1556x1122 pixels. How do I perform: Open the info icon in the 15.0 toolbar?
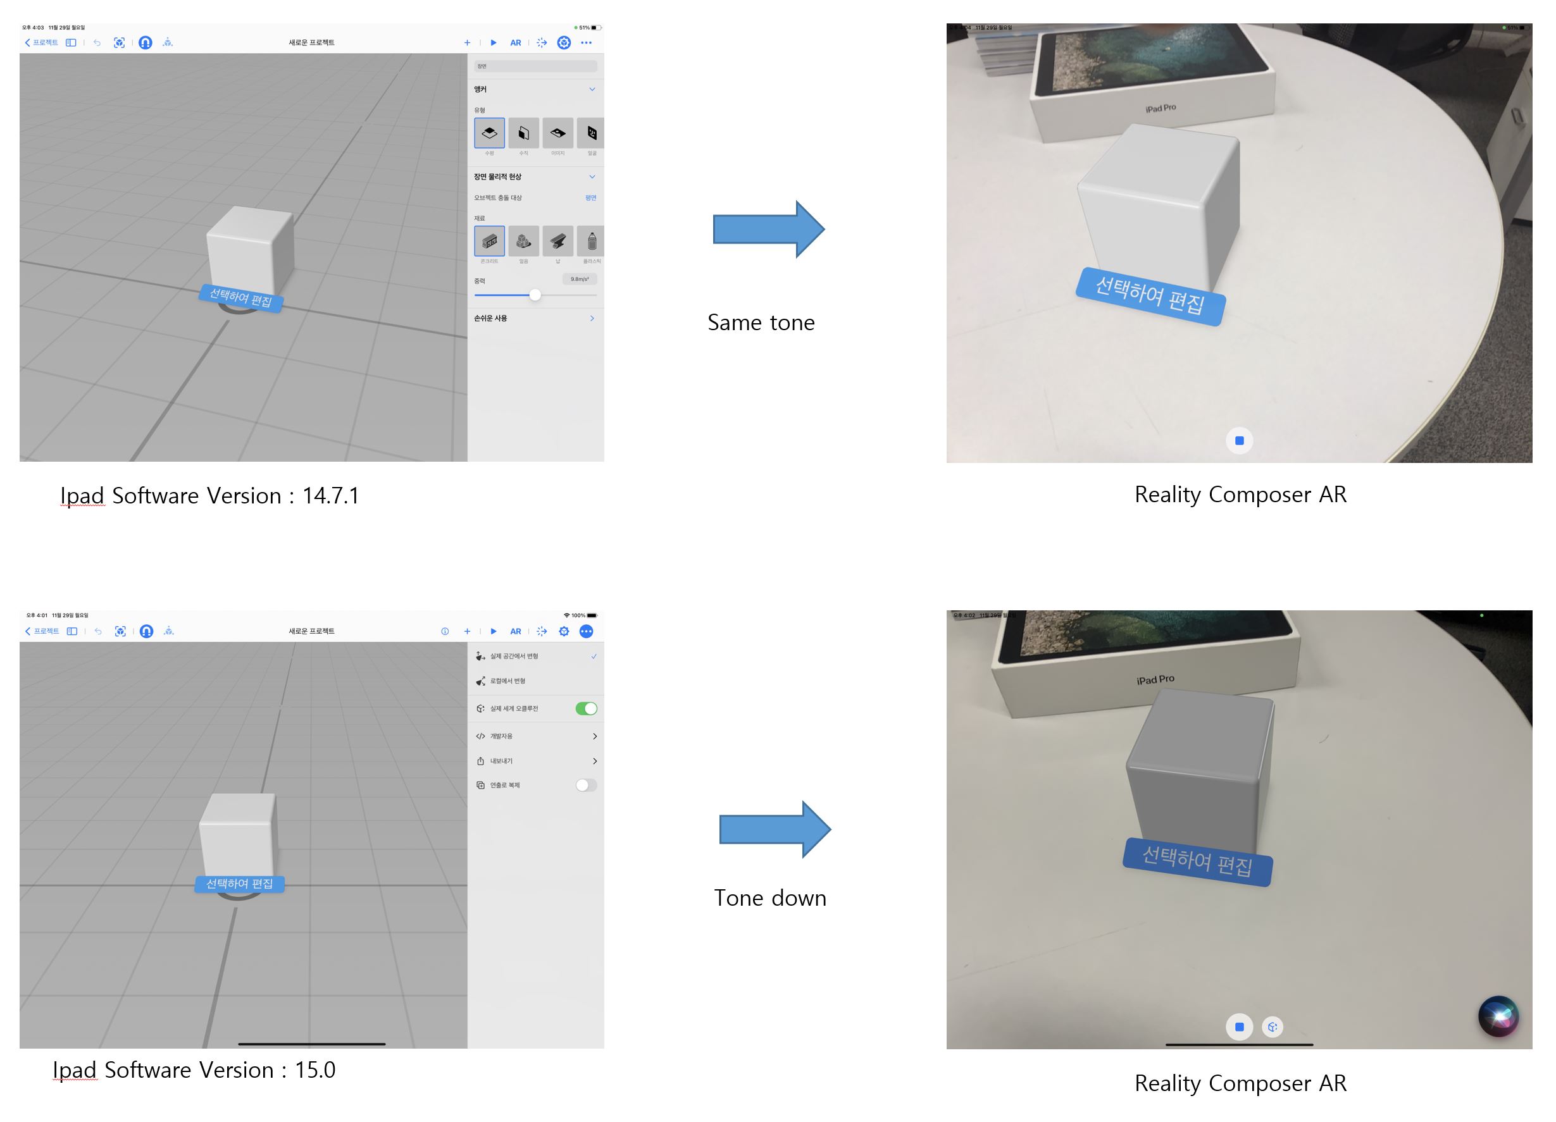tap(445, 631)
